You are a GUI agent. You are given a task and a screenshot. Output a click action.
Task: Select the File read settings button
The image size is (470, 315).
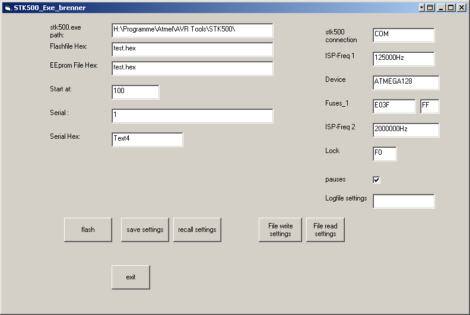point(325,230)
